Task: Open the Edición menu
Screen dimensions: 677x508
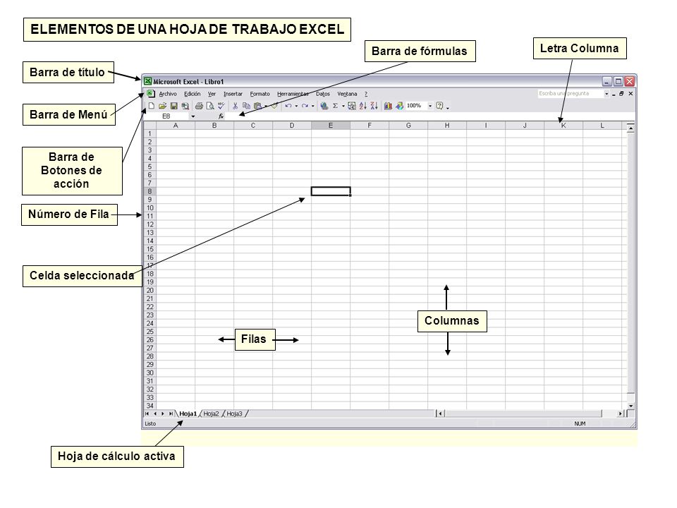Action: (192, 94)
